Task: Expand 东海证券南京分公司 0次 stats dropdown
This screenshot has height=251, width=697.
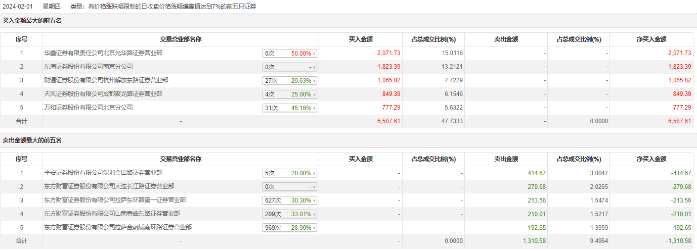Action: click(290, 67)
